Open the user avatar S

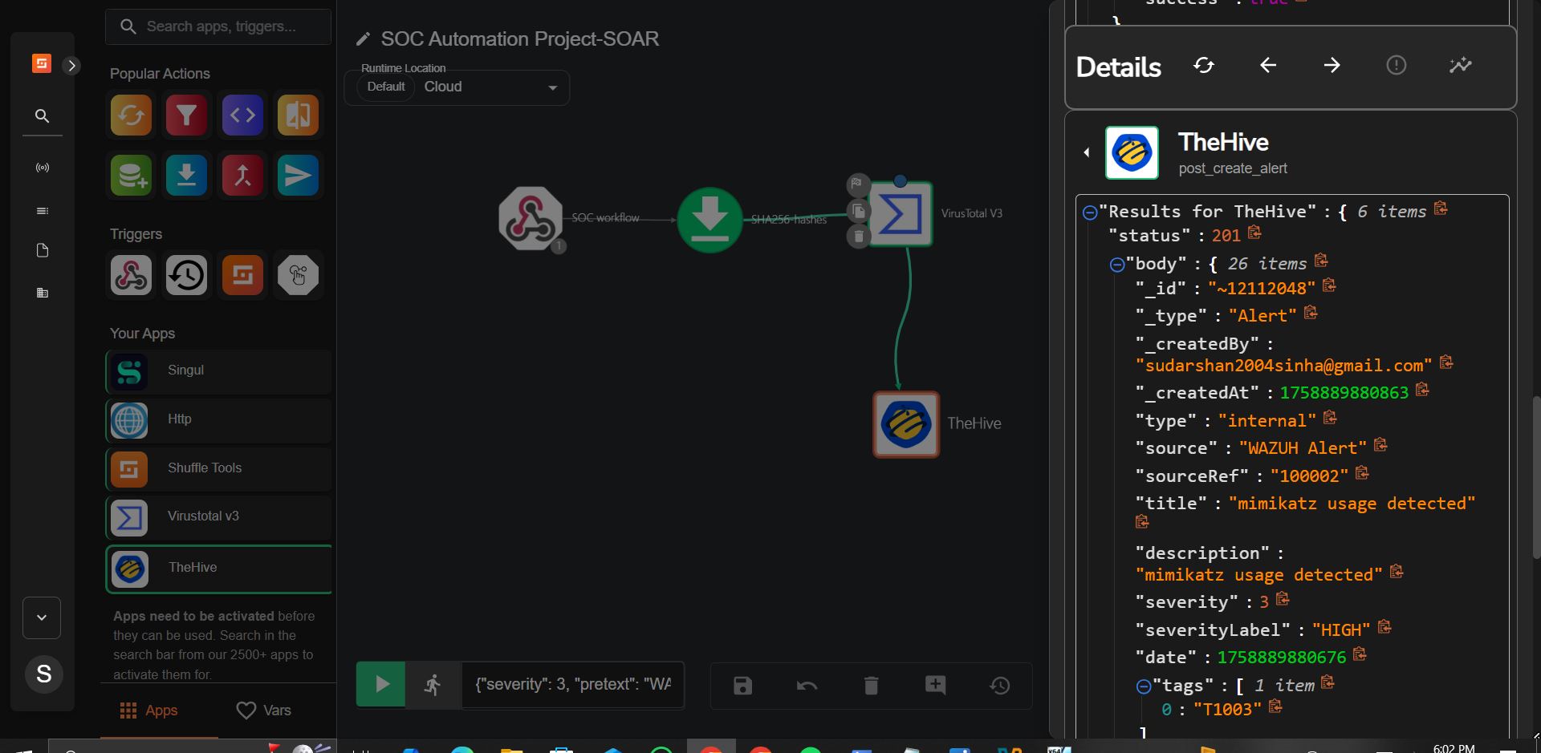pos(43,674)
